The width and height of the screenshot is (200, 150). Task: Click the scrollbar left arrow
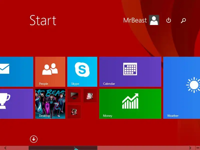click(5, 148)
